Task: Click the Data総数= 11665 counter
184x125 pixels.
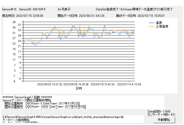Action: [x=159, y=111]
